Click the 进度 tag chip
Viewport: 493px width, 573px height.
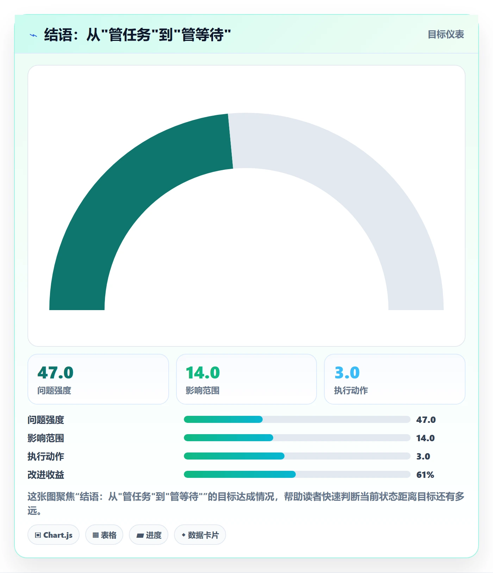[x=149, y=535]
